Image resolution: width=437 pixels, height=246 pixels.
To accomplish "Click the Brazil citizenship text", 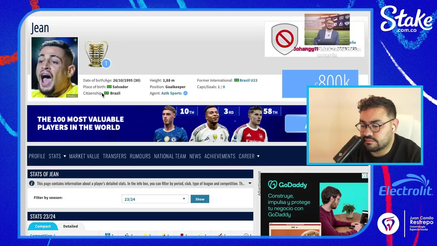I will (x=115, y=93).
